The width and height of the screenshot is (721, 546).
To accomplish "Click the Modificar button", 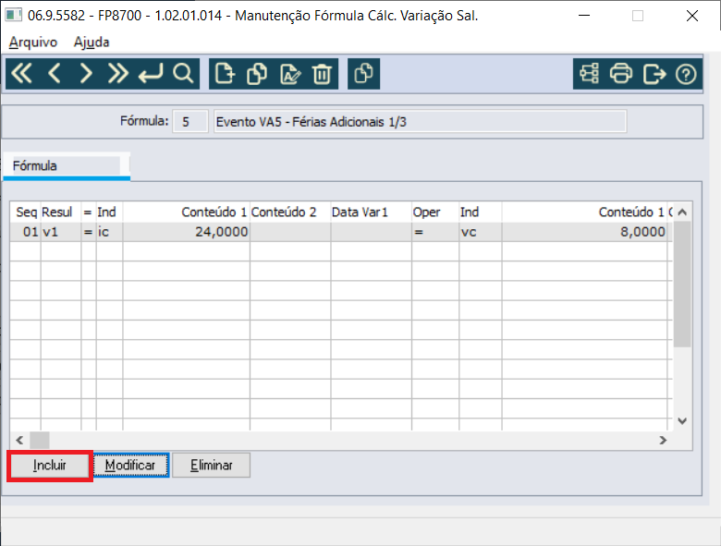I will point(131,466).
